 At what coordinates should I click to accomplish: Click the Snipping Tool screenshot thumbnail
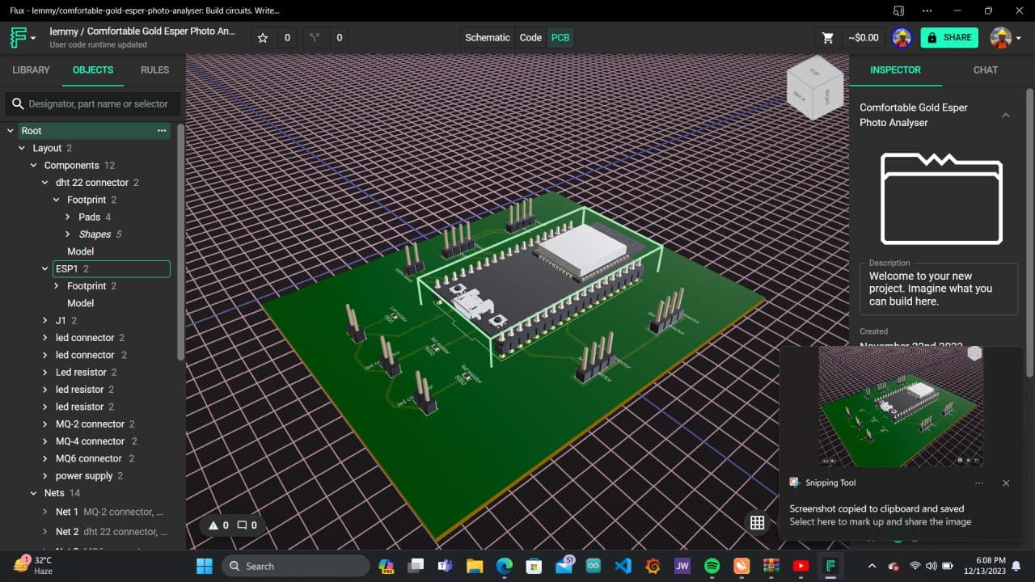[x=901, y=407]
